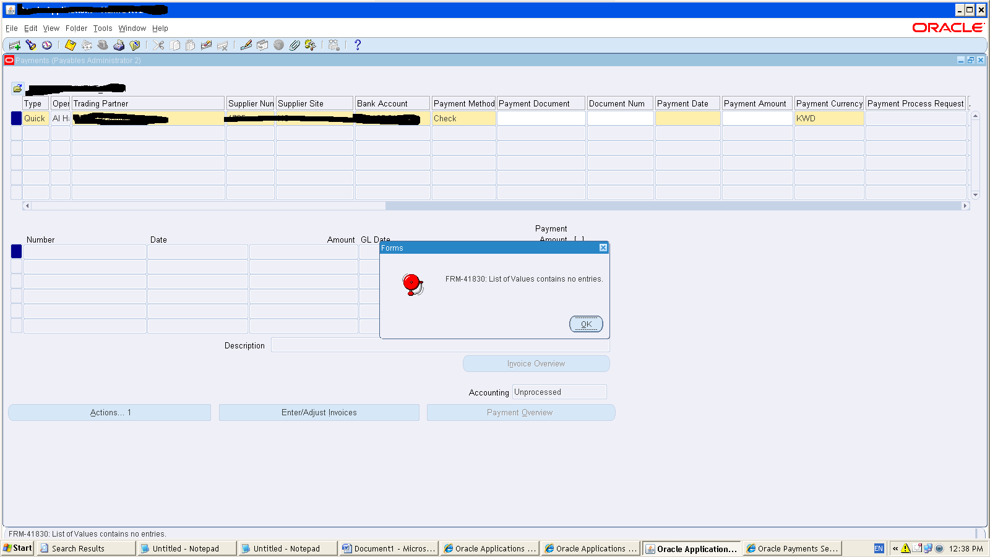Print the current record via toolbar

click(118, 45)
